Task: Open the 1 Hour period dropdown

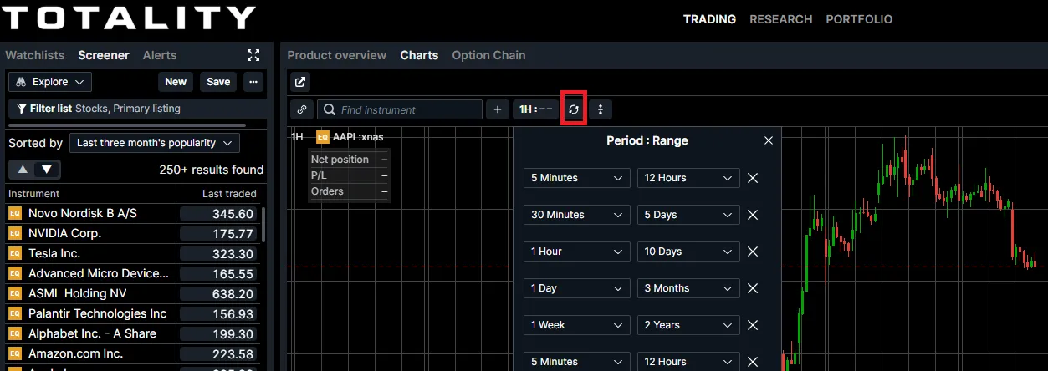Action: (x=577, y=252)
